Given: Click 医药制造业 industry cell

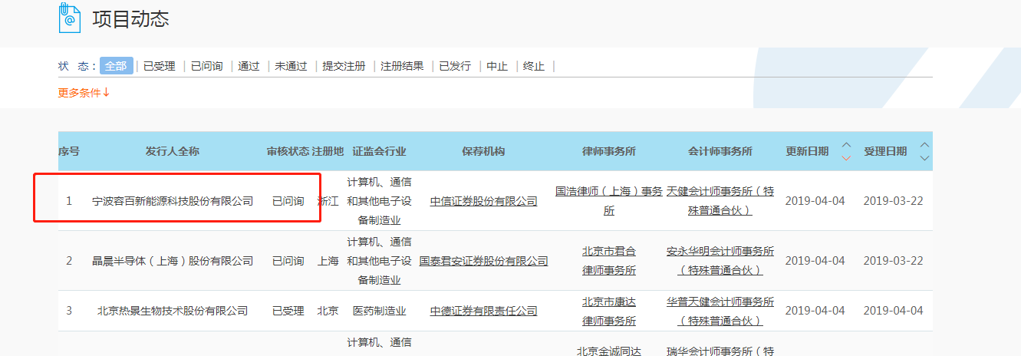Looking at the screenshot, I should point(380,311).
